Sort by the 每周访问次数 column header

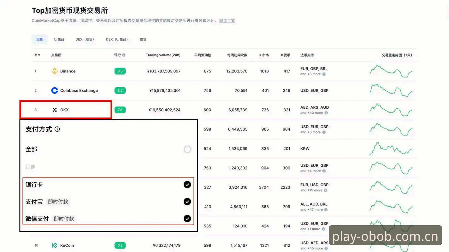237,55
